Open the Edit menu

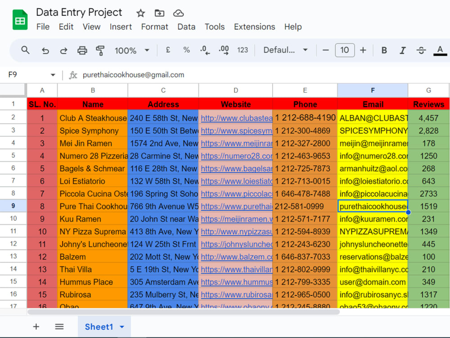pos(66,27)
